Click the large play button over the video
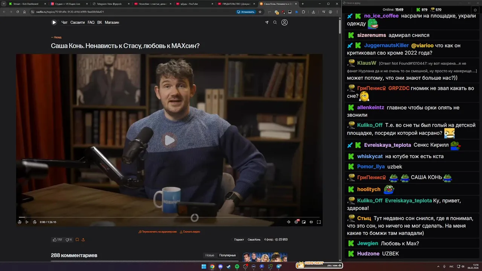 (169, 140)
